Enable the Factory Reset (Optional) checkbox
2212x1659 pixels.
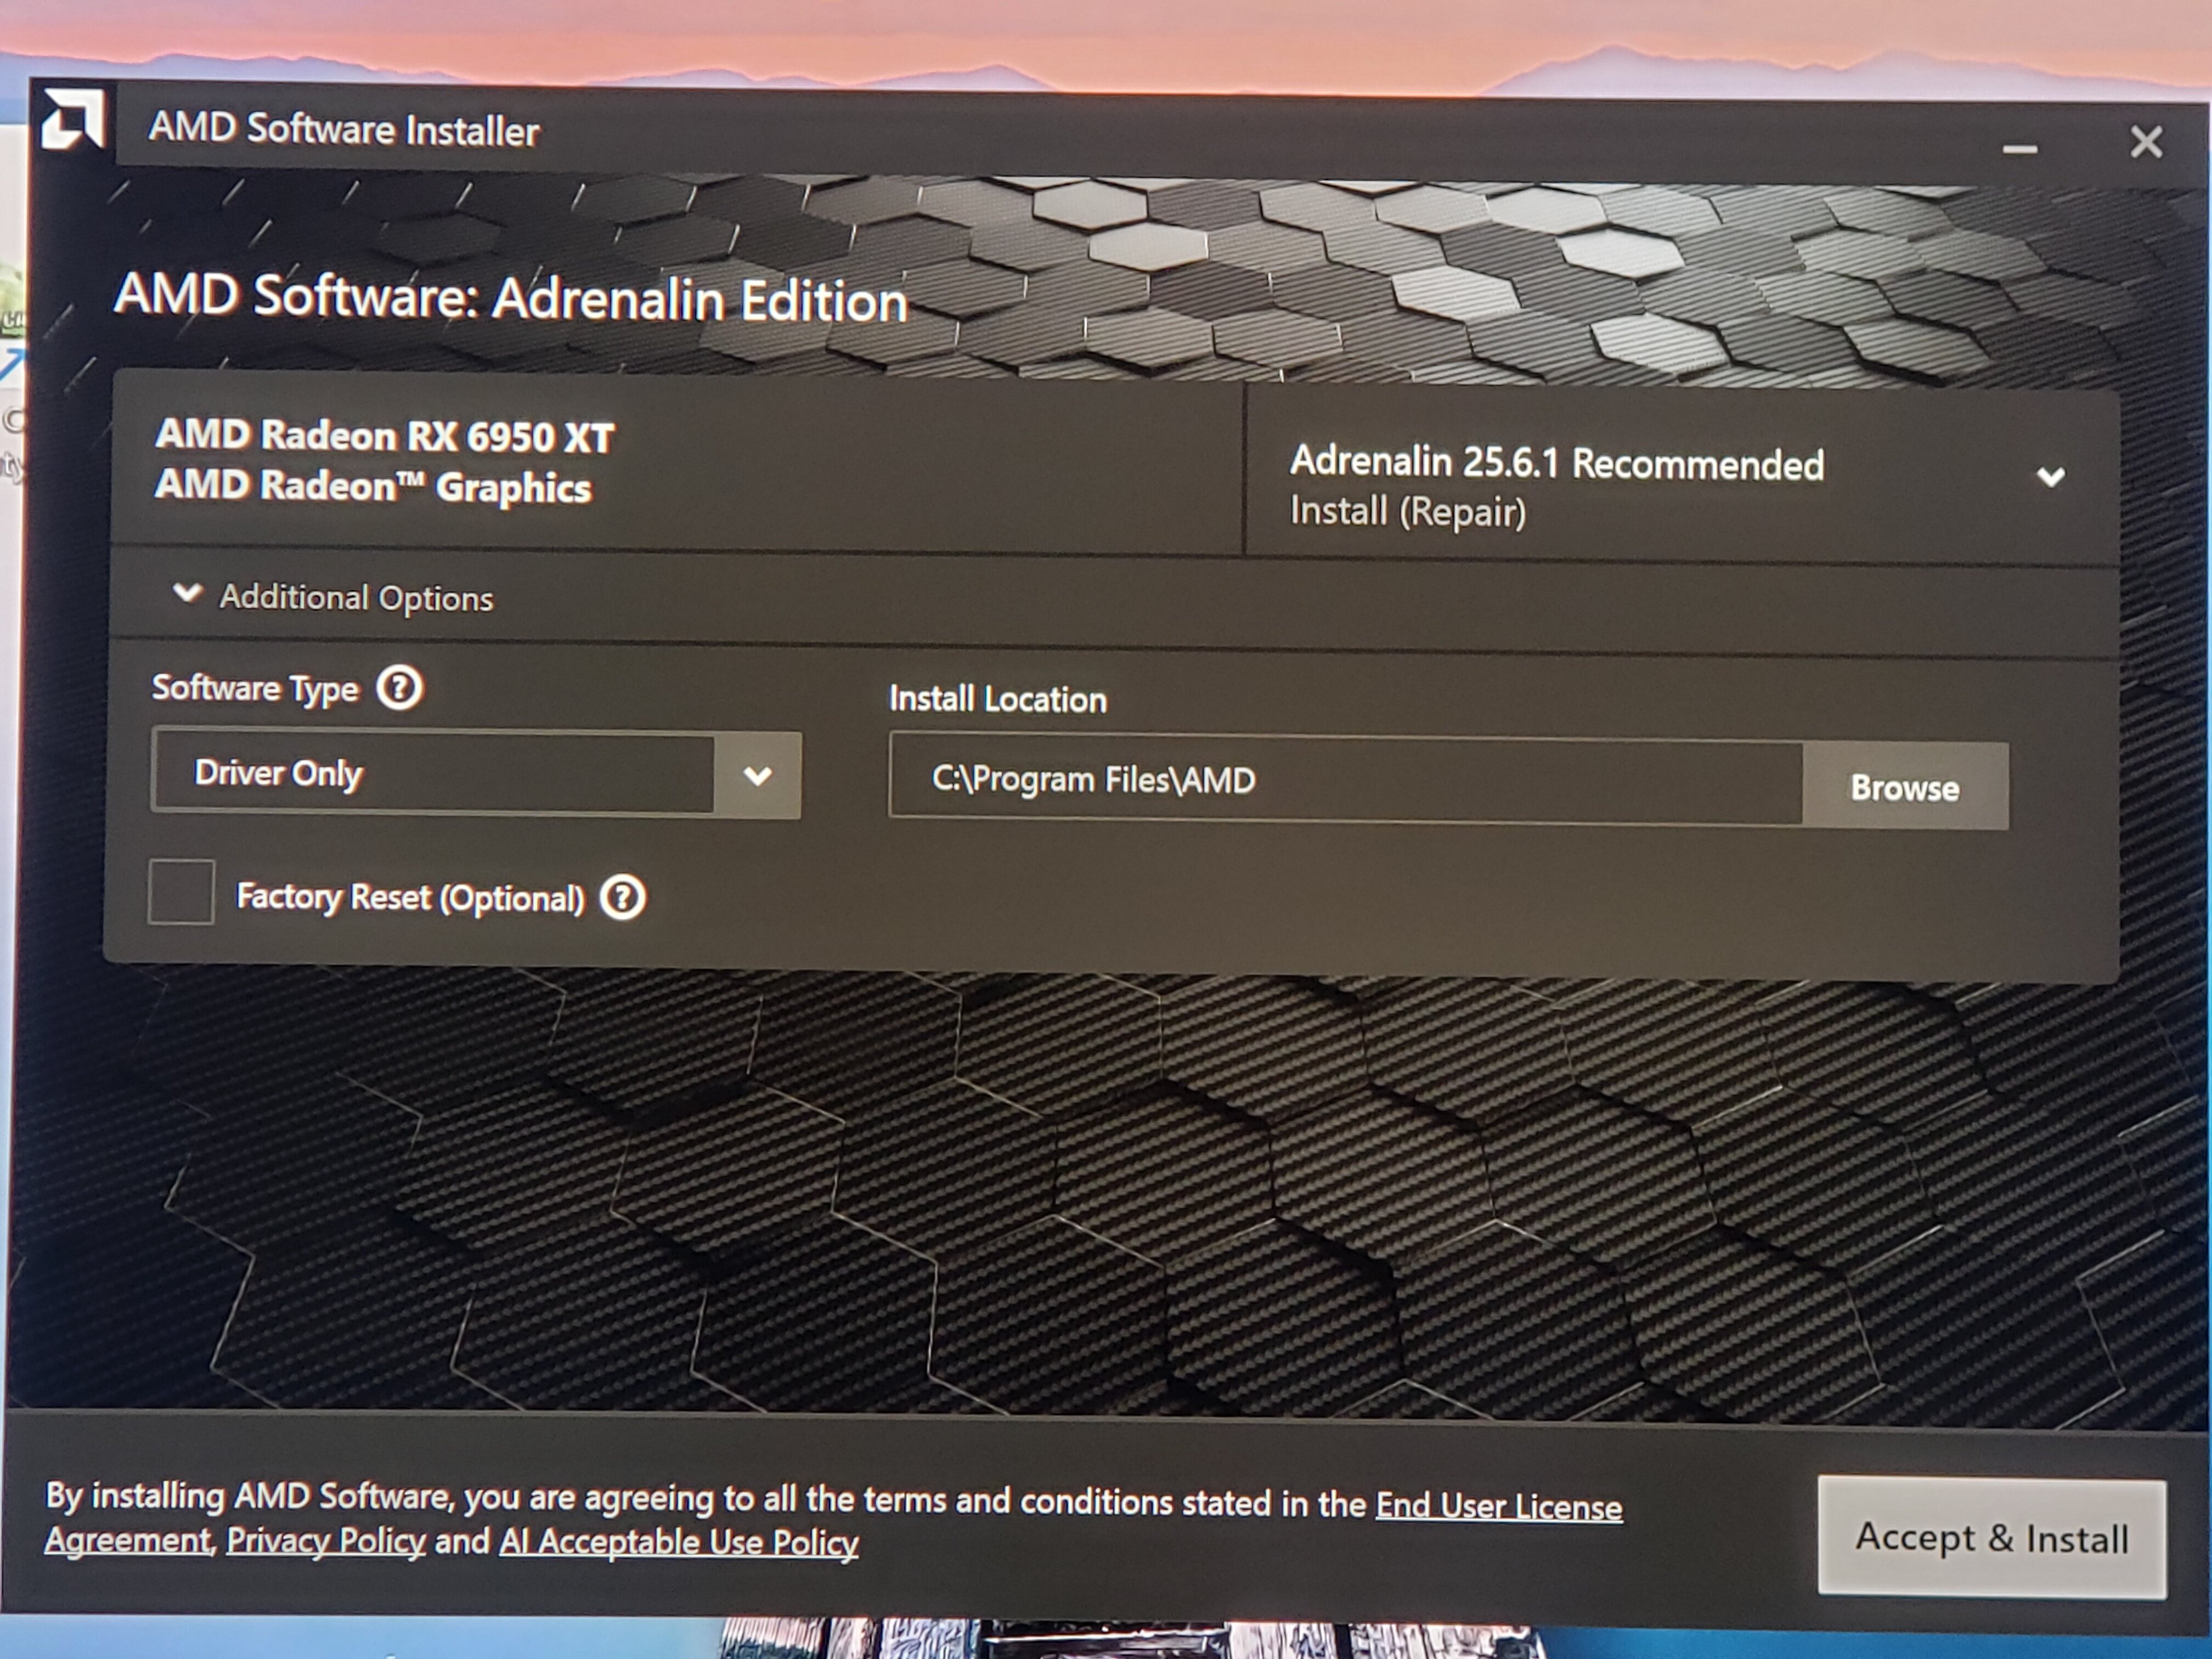coord(181,891)
